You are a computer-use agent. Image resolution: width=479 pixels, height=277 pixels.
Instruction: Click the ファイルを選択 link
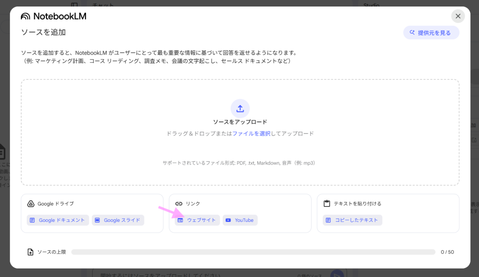(251, 134)
